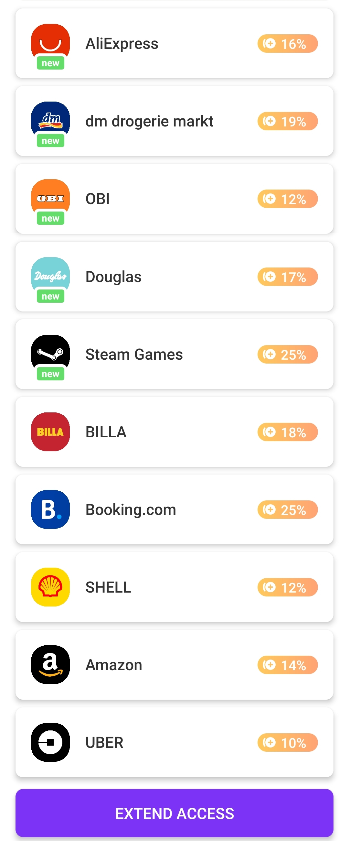
Task: Tap the 25% badge next to Steam Games
Action: 288,354
